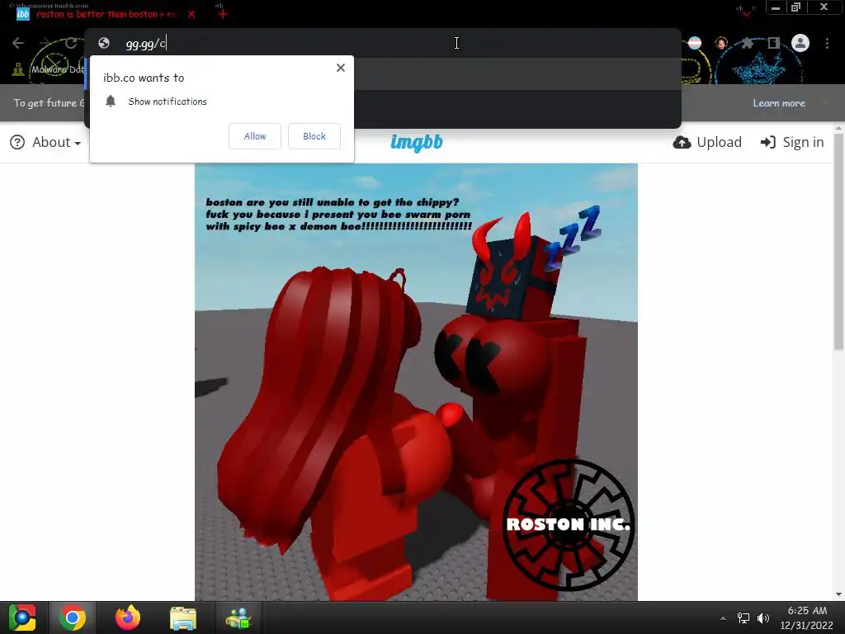Open a new tab with the plus button
The height and width of the screenshot is (634, 845).
[x=223, y=14]
